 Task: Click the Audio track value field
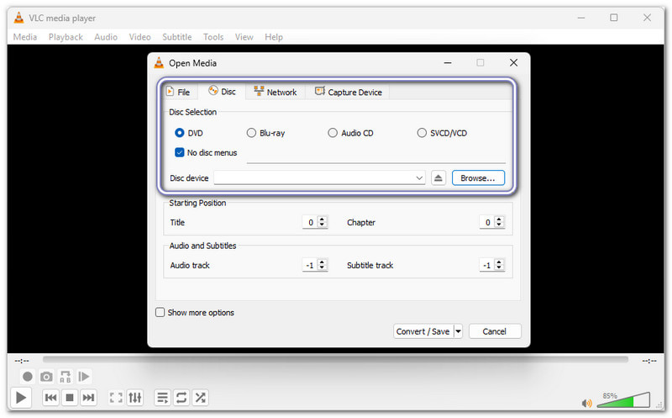(310, 265)
